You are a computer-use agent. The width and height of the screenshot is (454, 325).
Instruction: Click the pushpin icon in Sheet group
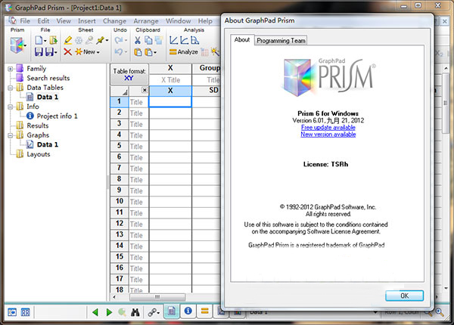(100, 40)
